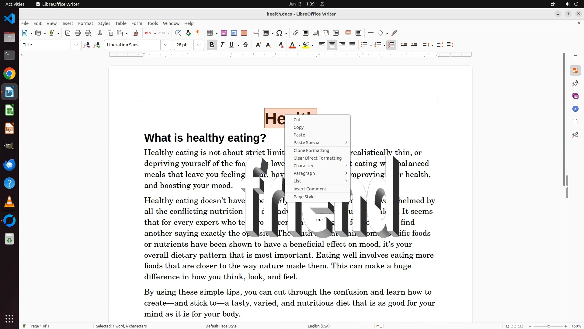Open the Format menu
584x329 pixels.
coord(85,23)
